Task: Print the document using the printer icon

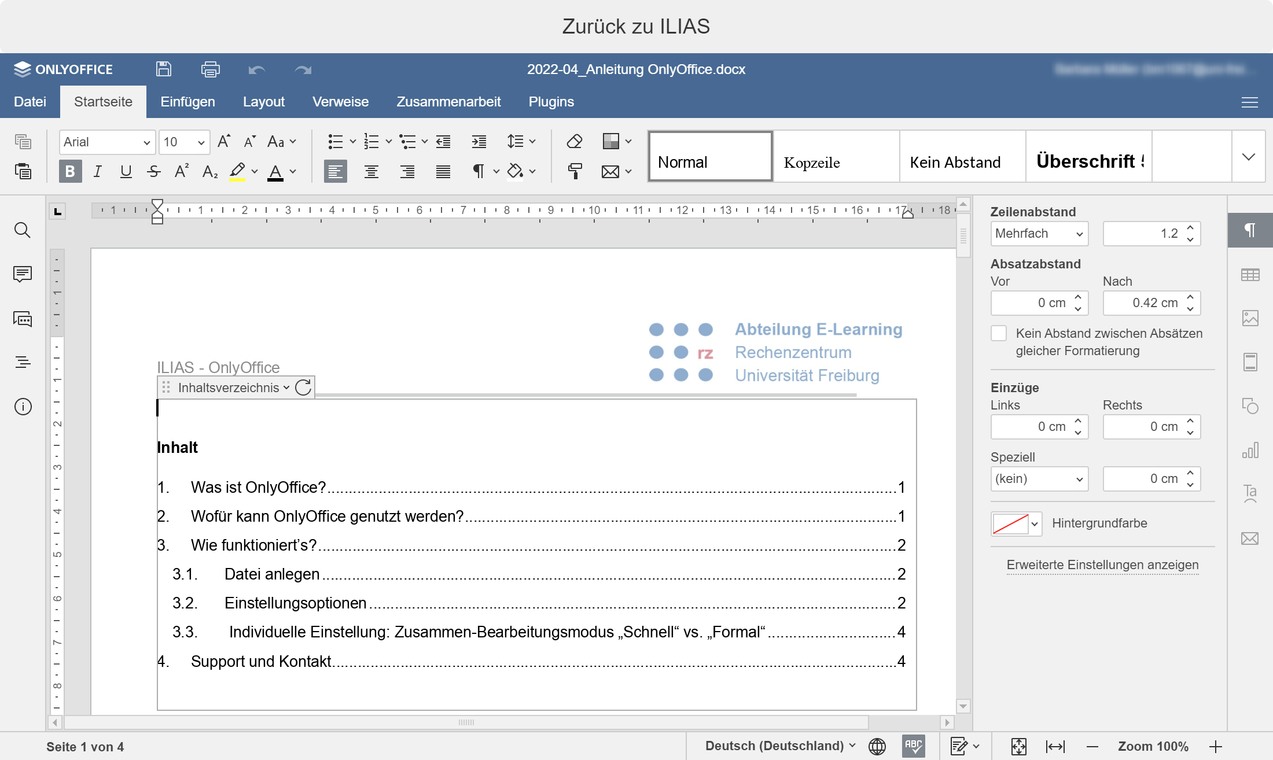Action: [210, 69]
